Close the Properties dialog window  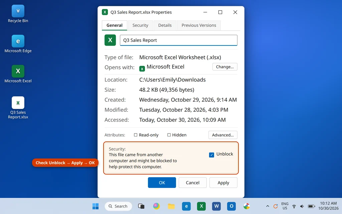tap(235, 12)
